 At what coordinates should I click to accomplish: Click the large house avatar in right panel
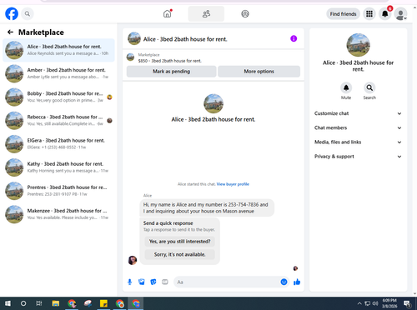click(358, 45)
